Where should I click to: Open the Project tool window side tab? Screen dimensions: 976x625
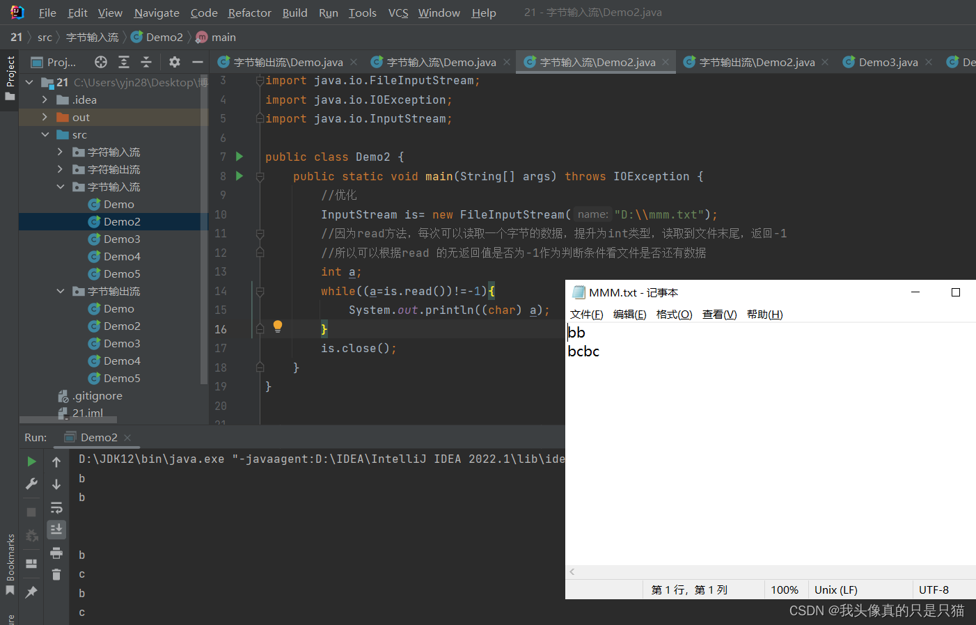[x=10, y=78]
